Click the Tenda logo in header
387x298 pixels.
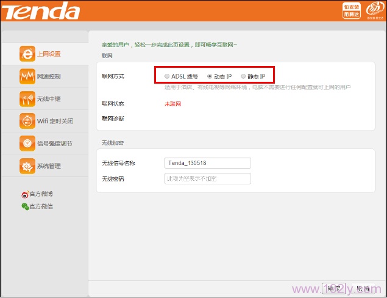pyautogui.click(x=41, y=10)
